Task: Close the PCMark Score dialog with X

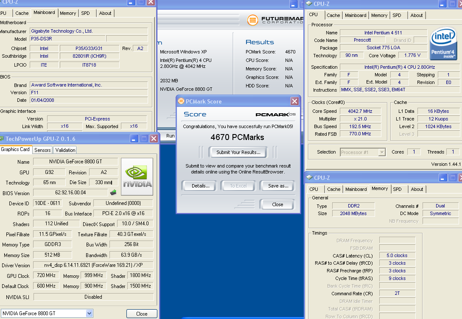Action: pyautogui.click(x=294, y=101)
